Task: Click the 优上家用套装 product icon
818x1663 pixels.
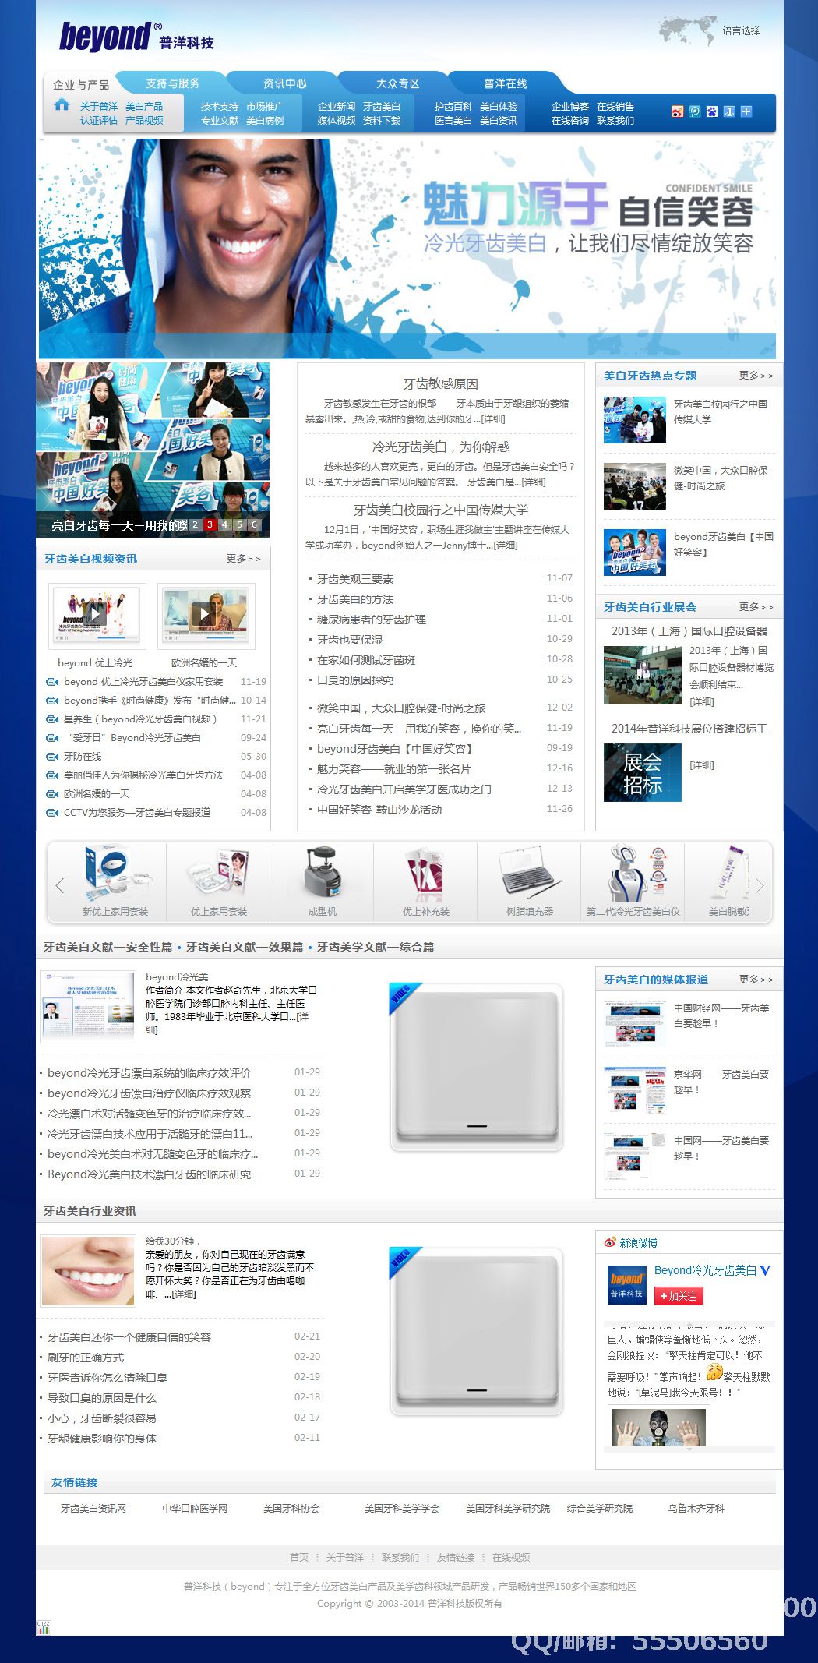Action: coord(219,874)
